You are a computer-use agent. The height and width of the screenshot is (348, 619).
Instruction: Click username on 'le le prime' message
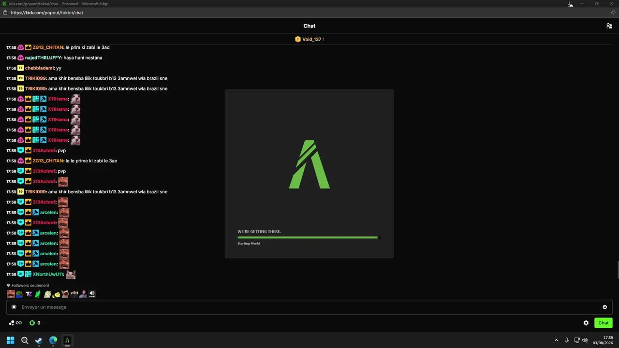tap(48, 161)
